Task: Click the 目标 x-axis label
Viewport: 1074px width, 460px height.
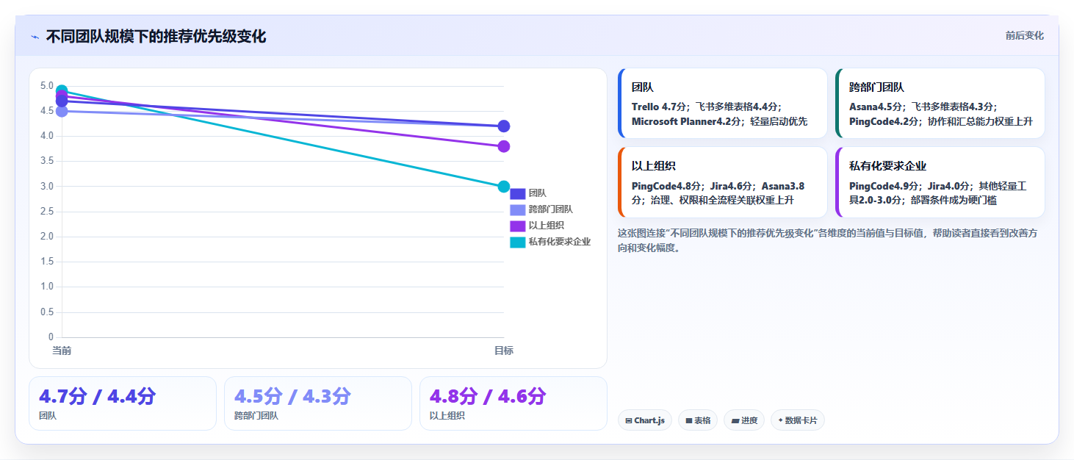Action: [503, 351]
